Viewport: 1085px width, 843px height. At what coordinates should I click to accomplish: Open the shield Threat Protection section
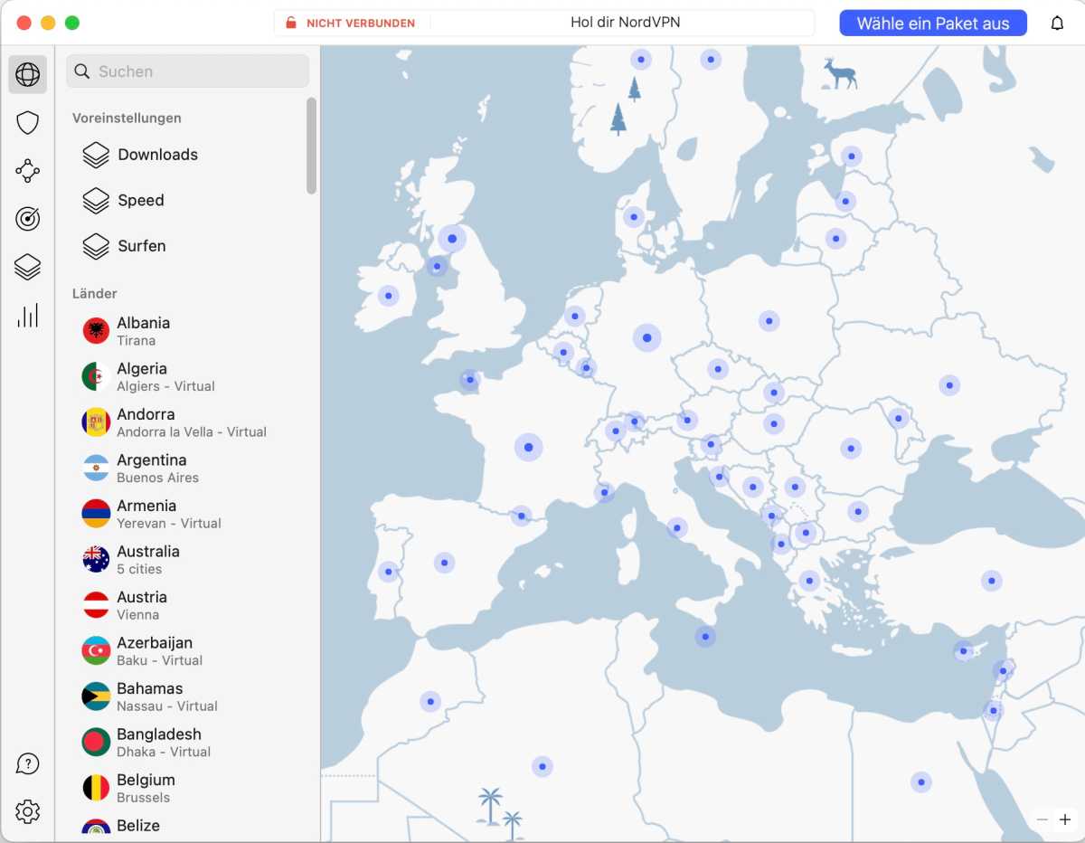tap(28, 123)
